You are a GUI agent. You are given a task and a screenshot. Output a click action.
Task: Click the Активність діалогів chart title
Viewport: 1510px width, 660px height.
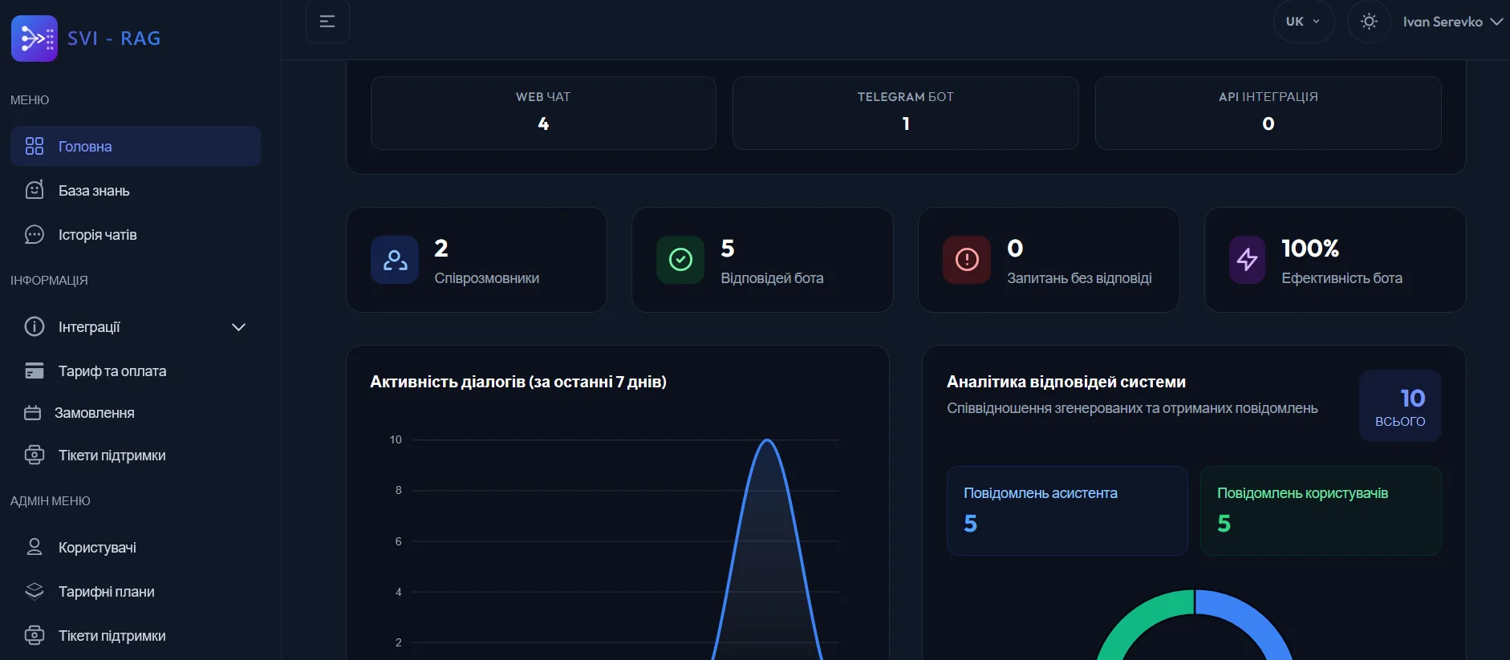click(x=518, y=382)
